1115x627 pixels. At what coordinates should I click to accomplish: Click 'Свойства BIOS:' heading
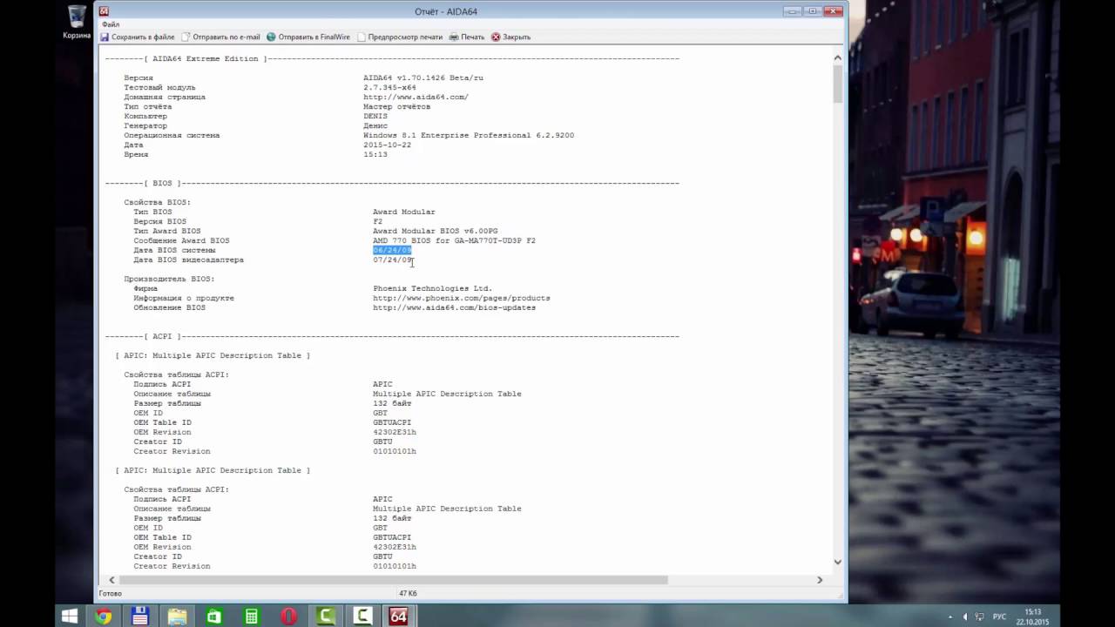(157, 203)
